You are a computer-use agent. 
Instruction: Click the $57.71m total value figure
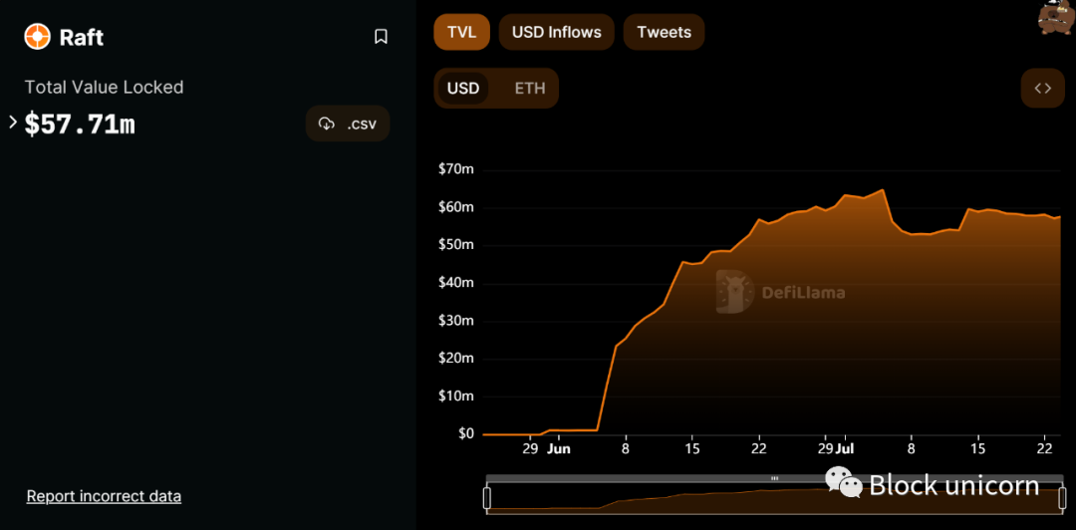(80, 125)
